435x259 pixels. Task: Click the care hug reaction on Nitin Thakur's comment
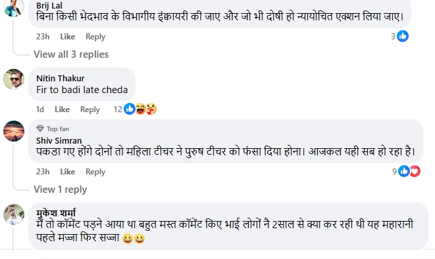point(151,109)
